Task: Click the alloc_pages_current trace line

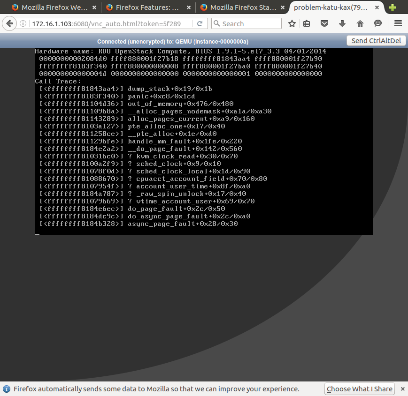Action: [x=147, y=119]
